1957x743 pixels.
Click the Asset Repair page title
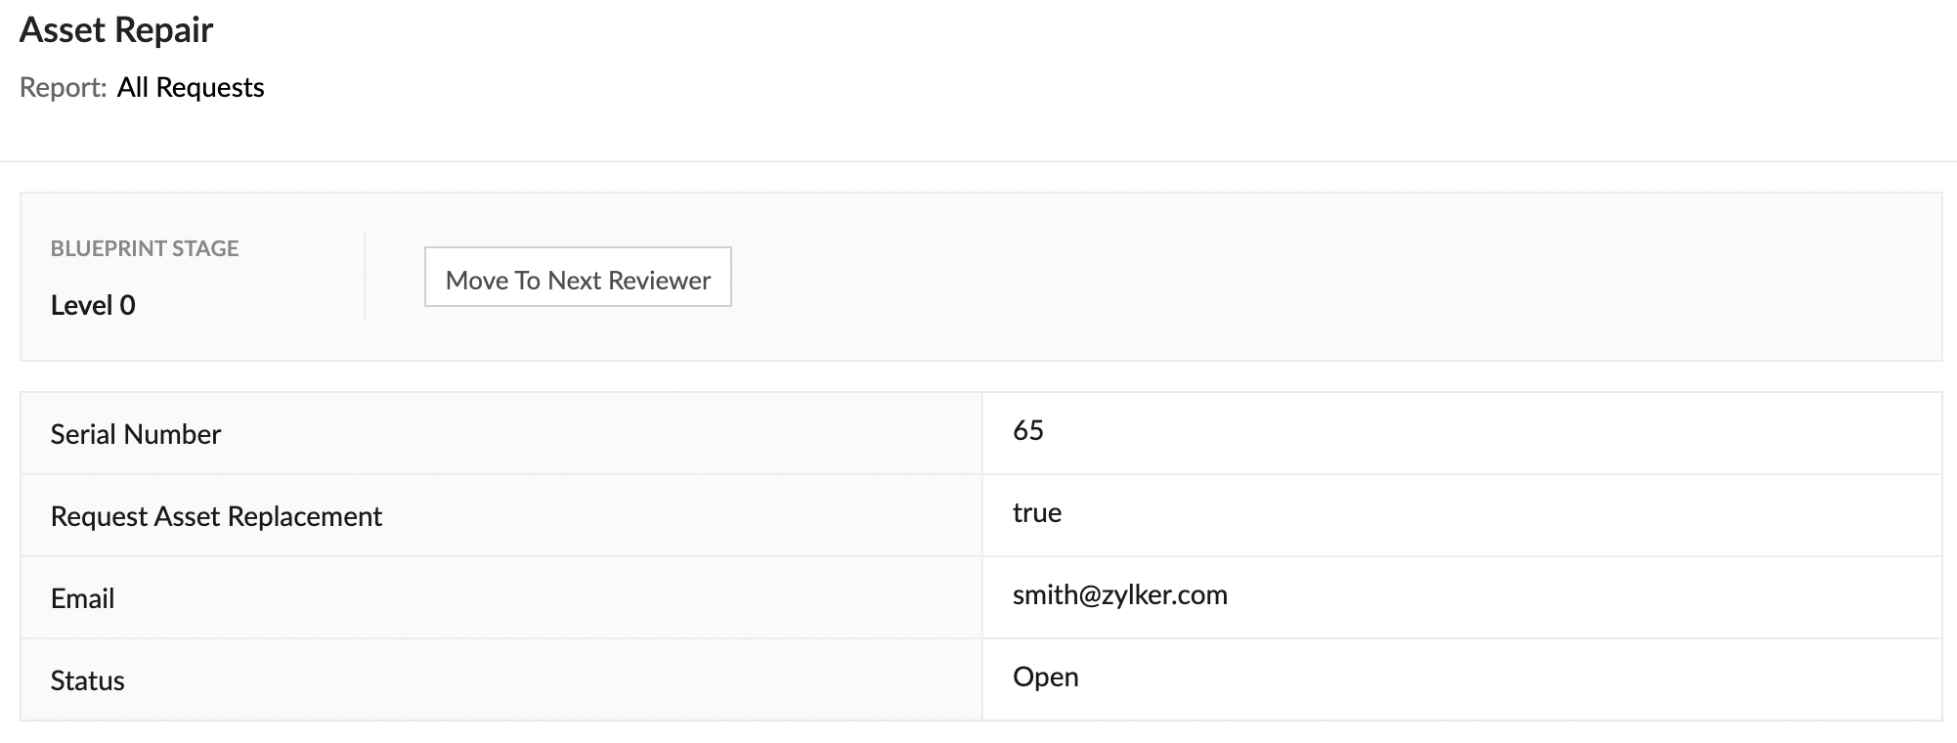pos(116,30)
